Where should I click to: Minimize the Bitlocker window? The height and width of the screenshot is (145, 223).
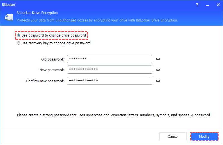coord(207,5)
